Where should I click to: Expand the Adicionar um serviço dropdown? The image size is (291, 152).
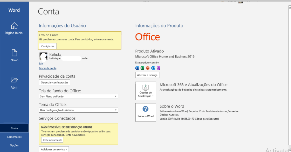(54, 149)
